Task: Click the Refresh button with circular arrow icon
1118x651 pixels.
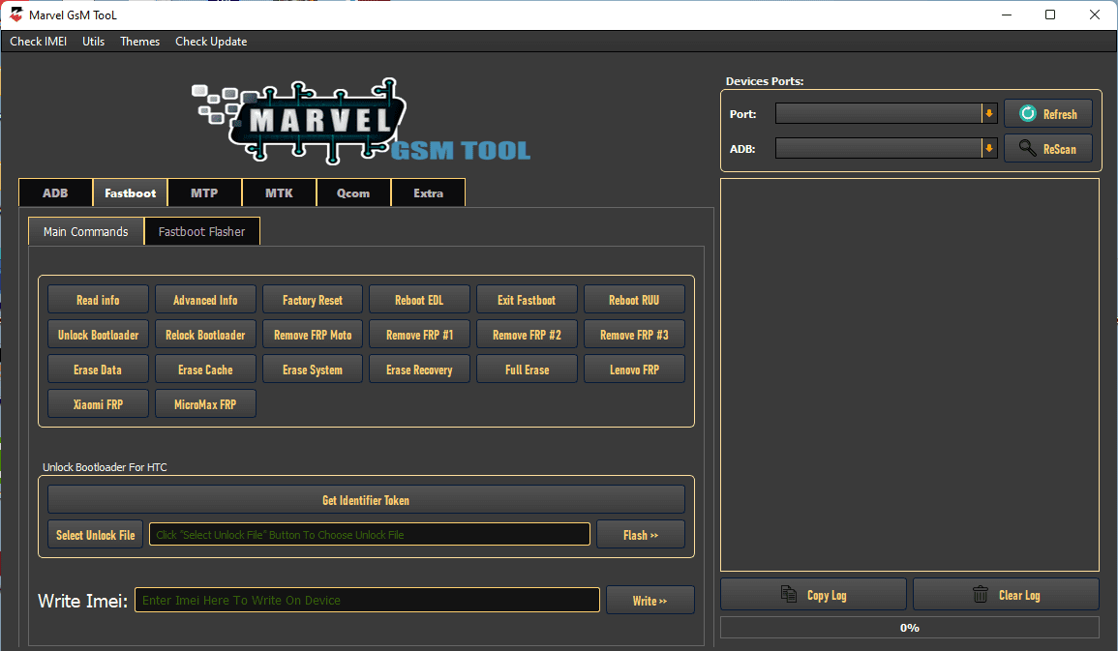Action: pos(1047,114)
